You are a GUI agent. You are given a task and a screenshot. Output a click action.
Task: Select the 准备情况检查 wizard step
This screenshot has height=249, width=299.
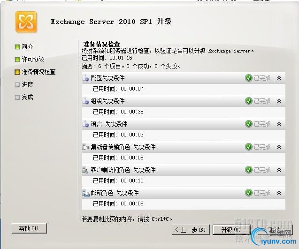click(38, 72)
